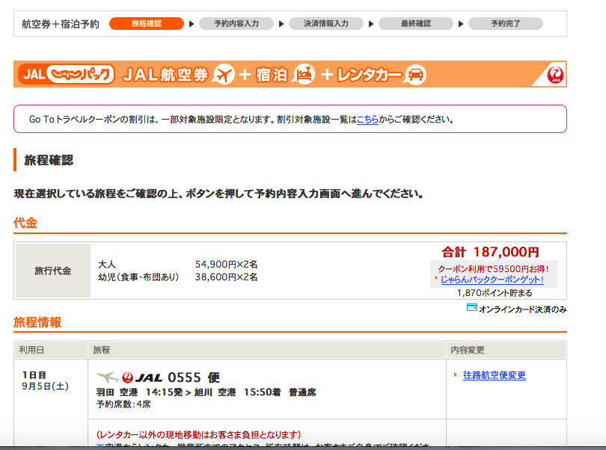Viewport: 606px width, 450px height.
Task: Click the 幼児(食事・布団あり) 38,600円×2名 line
Action: tap(178, 277)
